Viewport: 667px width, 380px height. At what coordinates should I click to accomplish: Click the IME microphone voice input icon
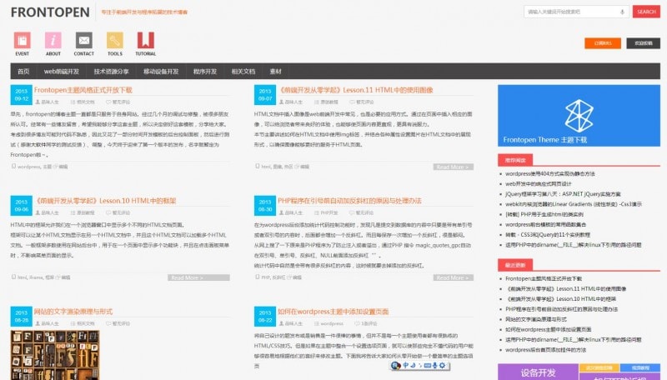pyautogui.click(x=434, y=366)
